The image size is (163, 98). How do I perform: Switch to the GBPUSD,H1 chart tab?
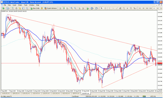16,94
